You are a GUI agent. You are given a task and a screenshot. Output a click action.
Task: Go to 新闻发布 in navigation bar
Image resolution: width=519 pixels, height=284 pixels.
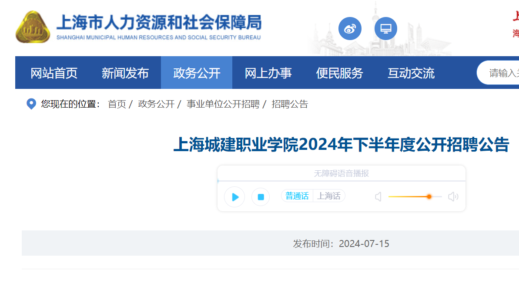tap(125, 73)
